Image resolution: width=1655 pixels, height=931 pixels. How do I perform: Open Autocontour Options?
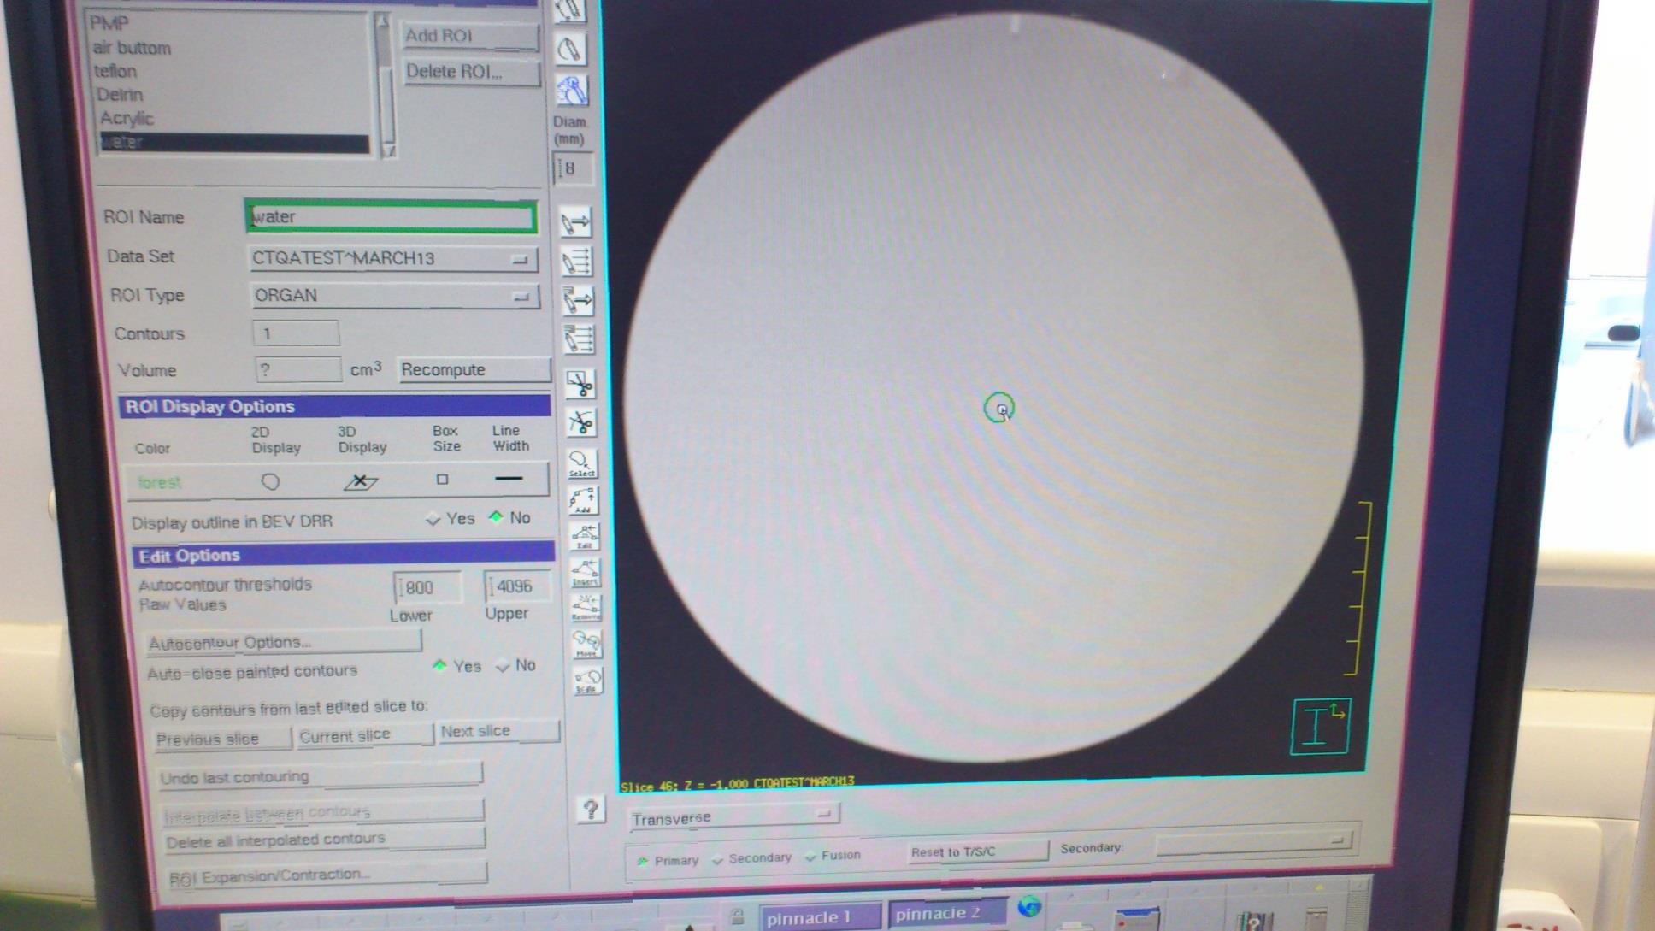pos(283,642)
